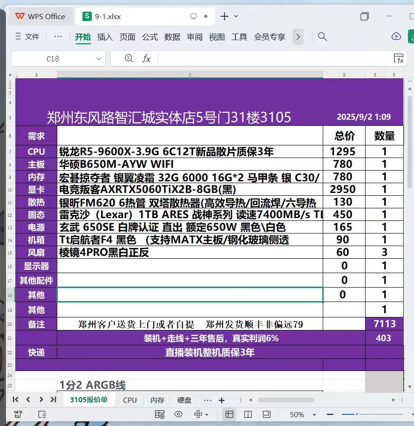Viewport: 414px width, 426px height.
Task: Open the reading mode crosshair dropdown
Action: [201, 414]
